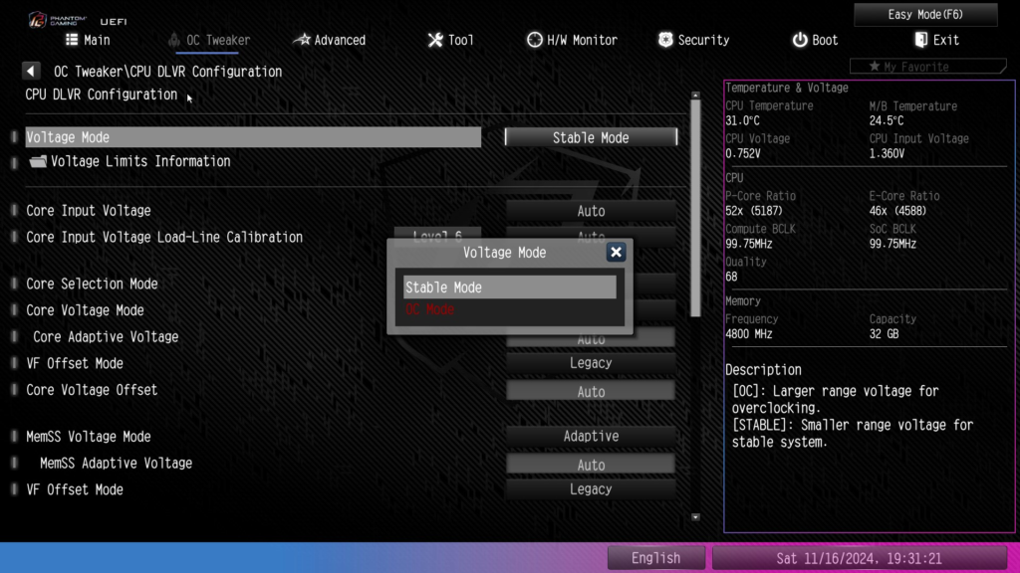The height and width of the screenshot is (573, 1020).
Task: Open Core Input Voltage Auto field
Action: (x=591, y=211)
